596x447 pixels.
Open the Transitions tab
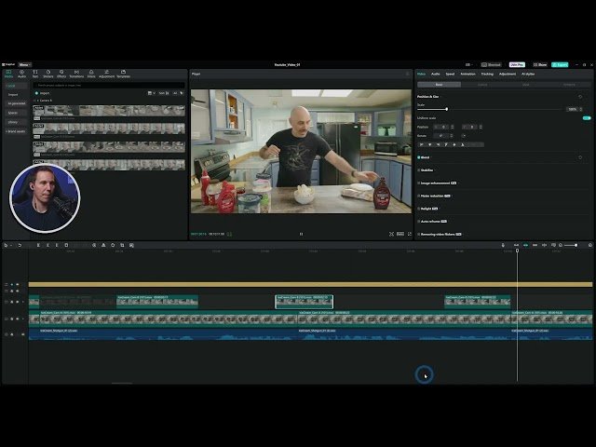(76, 74)
